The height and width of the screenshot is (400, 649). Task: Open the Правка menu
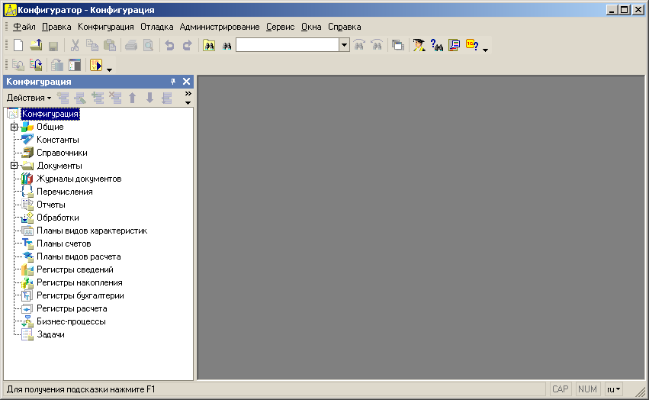(x=56, y=27)
